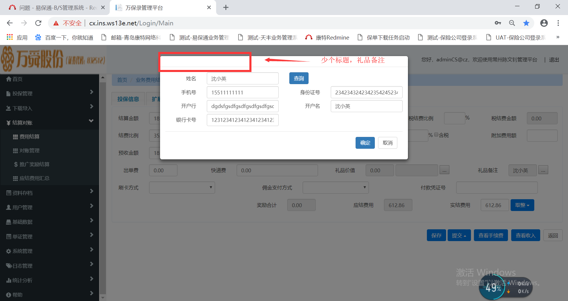Log out via the 退出 link
The image size is (568, 301).
pyautogui.click(x=554, y=60)
